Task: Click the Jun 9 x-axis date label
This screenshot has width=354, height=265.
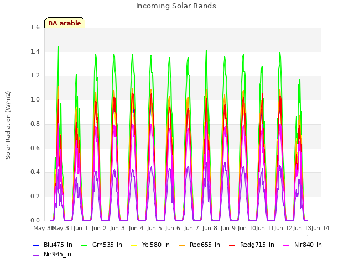Action: point(228,228)
